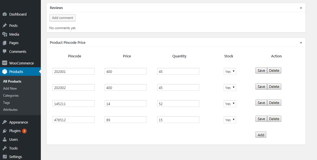Click the Media library icon
The height and width of the screenshot is (160, 317).
5,34
